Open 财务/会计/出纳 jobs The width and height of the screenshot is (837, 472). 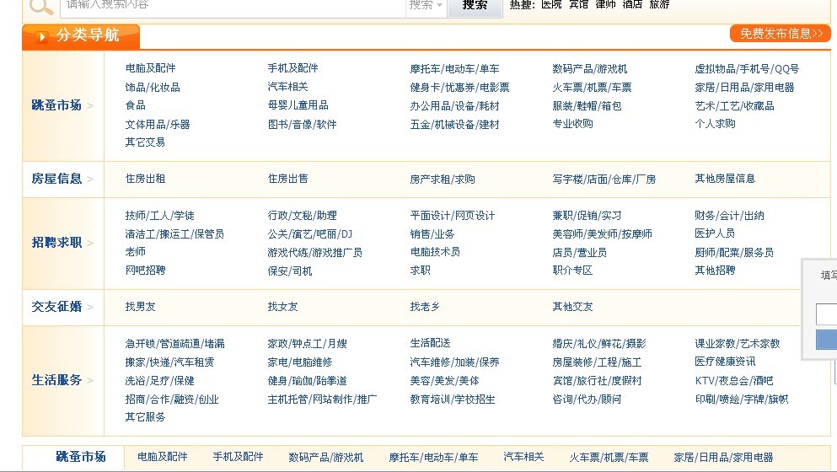click(730, 215)
